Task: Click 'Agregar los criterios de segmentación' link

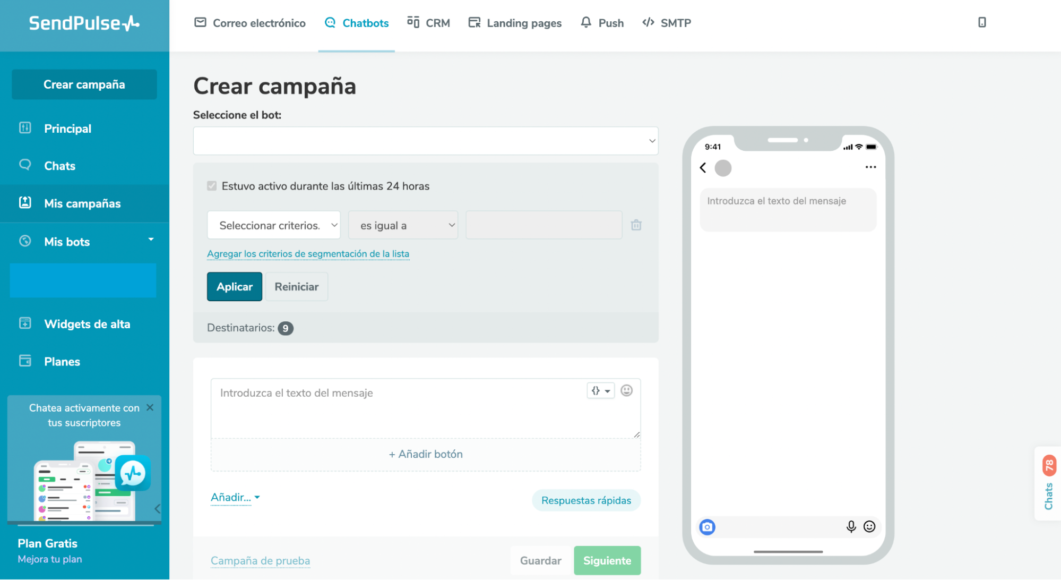Action: (308, 254)
